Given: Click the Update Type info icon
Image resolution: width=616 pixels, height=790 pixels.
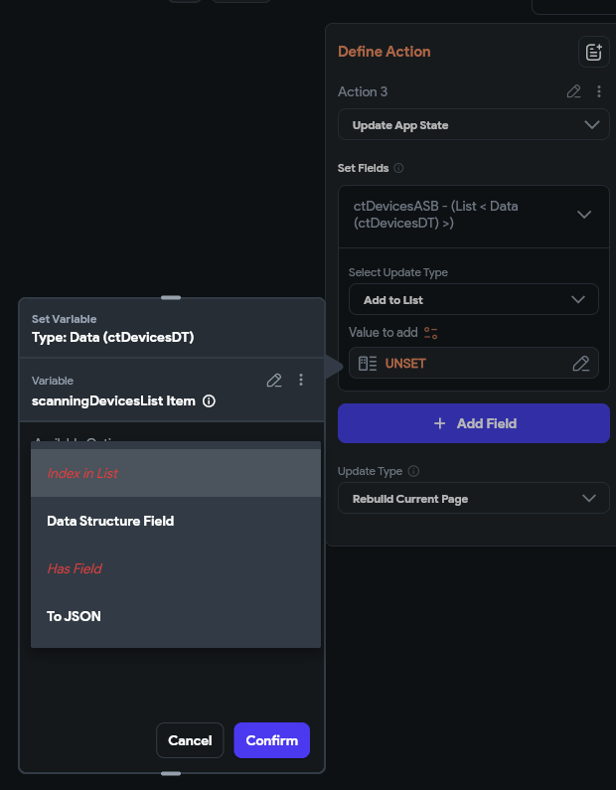Looking at the screenshot, I should [x=413, y=471].
